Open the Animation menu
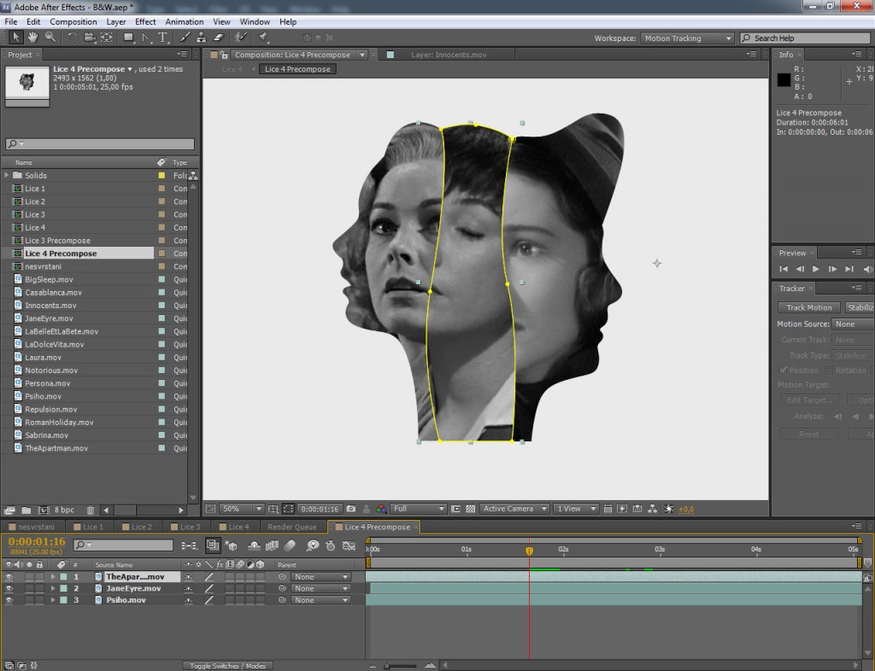 (x=186, y=21)
